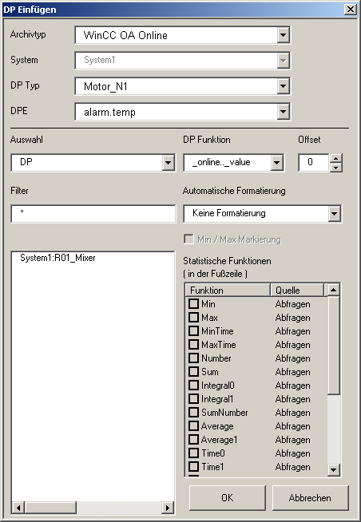
Task: Increase the Offset value with up arrow
Action: click(x=335, y=159)
